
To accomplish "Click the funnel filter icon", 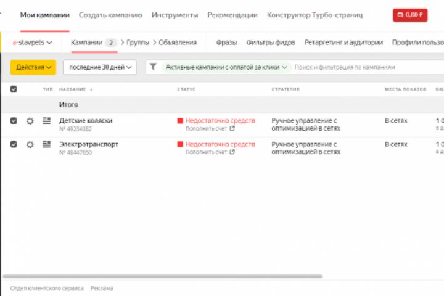I will click(154, 67).
